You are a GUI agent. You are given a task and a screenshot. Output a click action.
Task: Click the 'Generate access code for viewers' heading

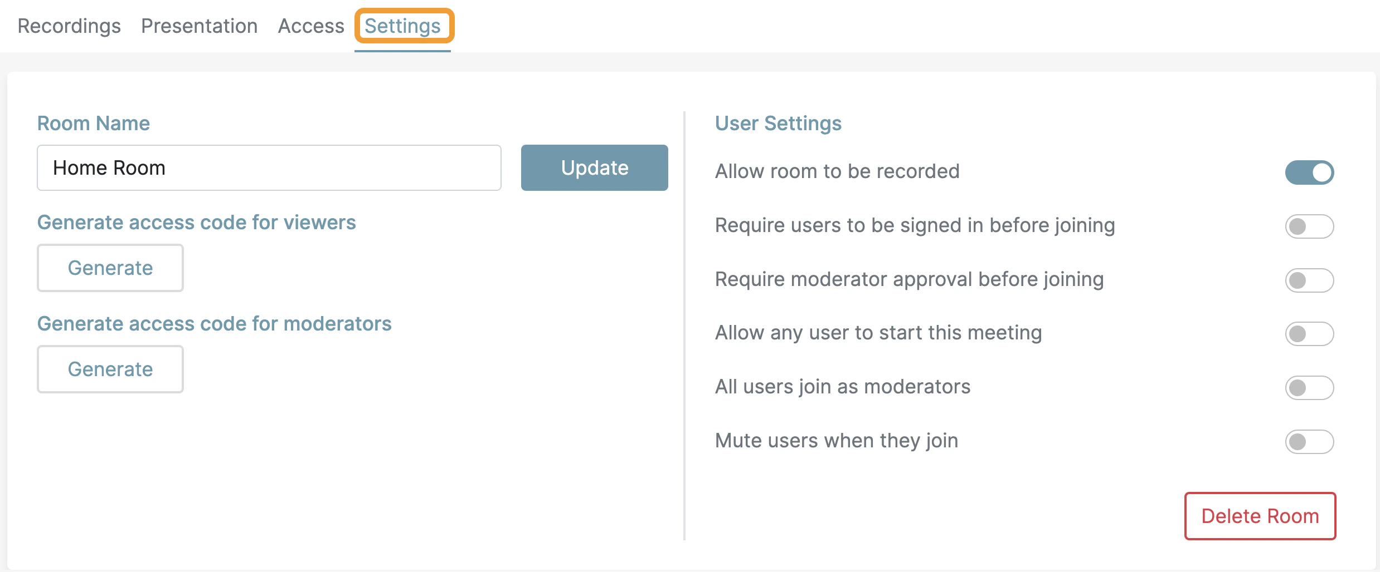[197, 222]
